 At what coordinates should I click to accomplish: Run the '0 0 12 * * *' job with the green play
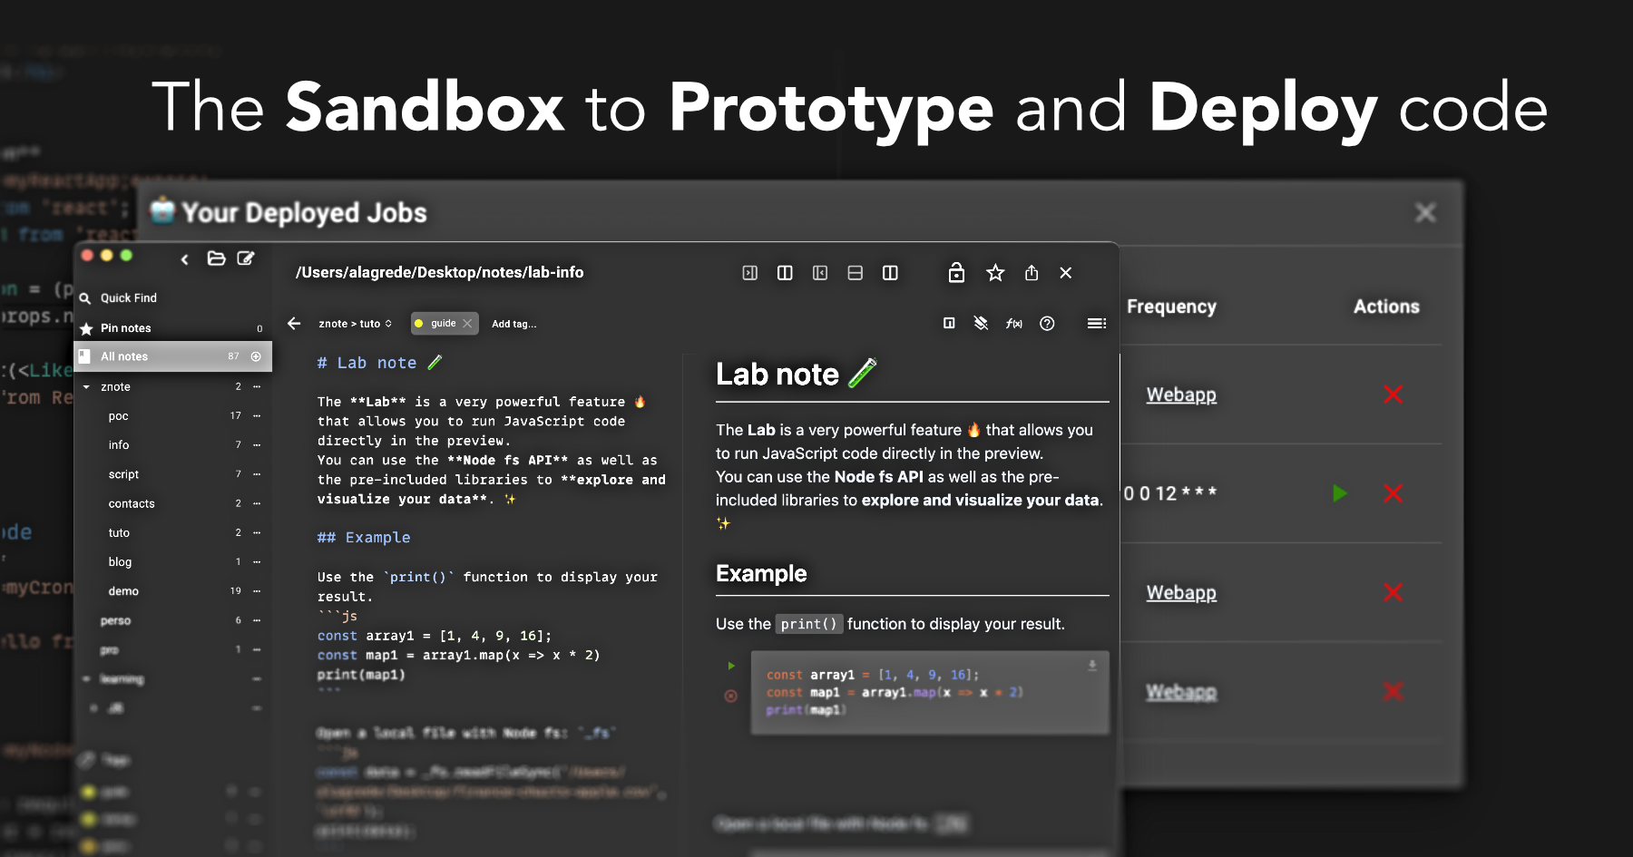(x=1340, y=494)
